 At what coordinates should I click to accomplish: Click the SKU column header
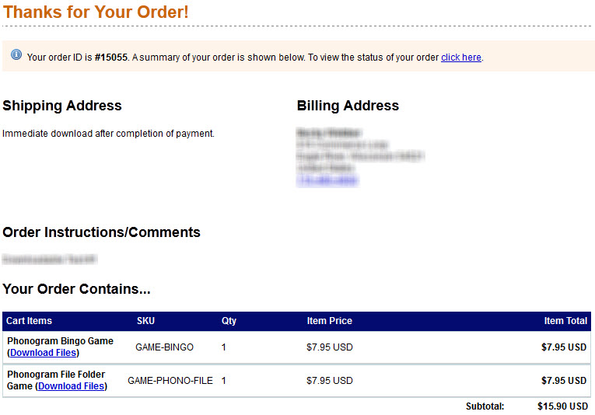(145, 321)
